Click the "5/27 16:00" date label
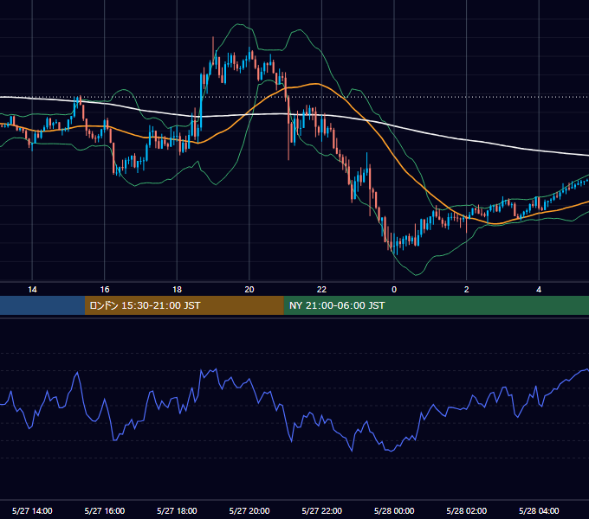This screenshot has height=519, width=589. click(x=105, y=510)
